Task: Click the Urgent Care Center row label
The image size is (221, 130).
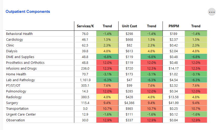Action: pyautogui.click(x=21, y=115)
